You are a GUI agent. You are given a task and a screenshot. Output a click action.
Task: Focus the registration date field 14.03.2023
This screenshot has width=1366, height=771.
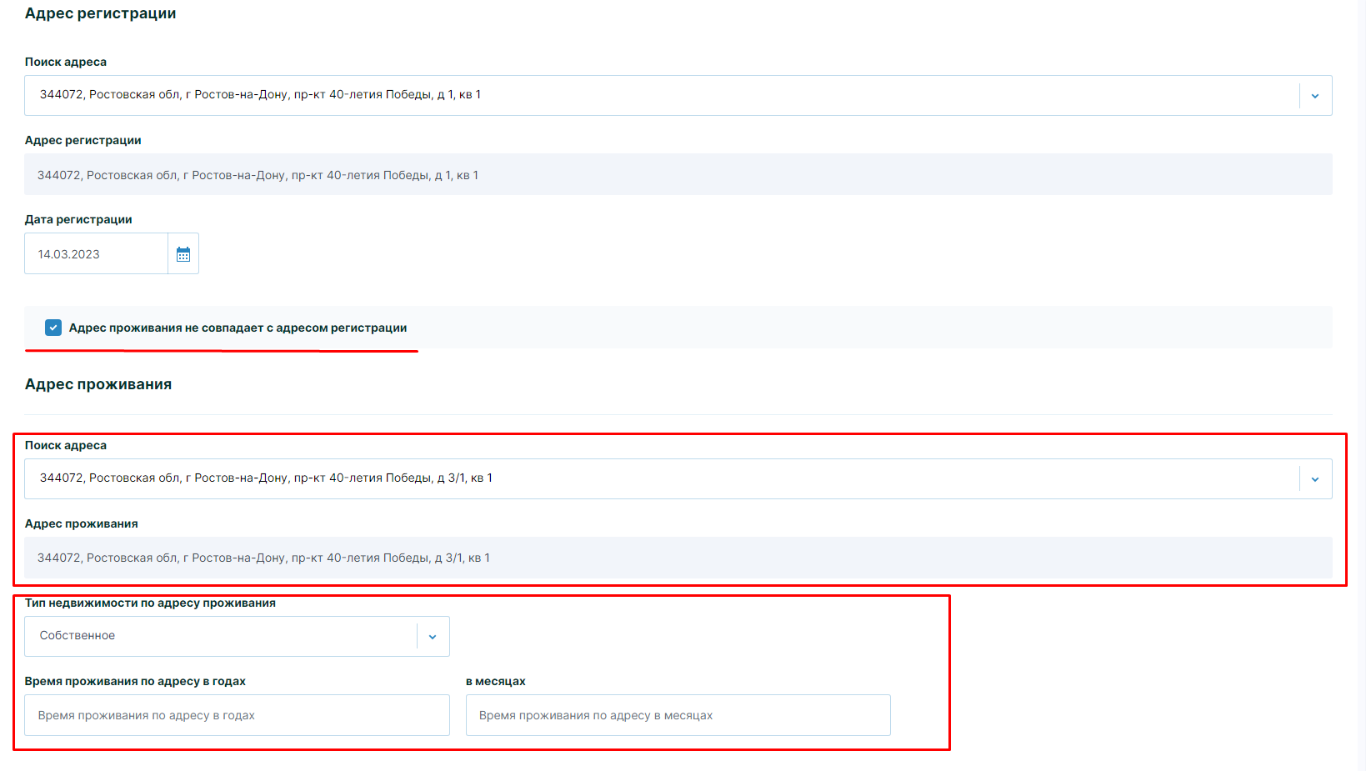click(x=96, y=254)
